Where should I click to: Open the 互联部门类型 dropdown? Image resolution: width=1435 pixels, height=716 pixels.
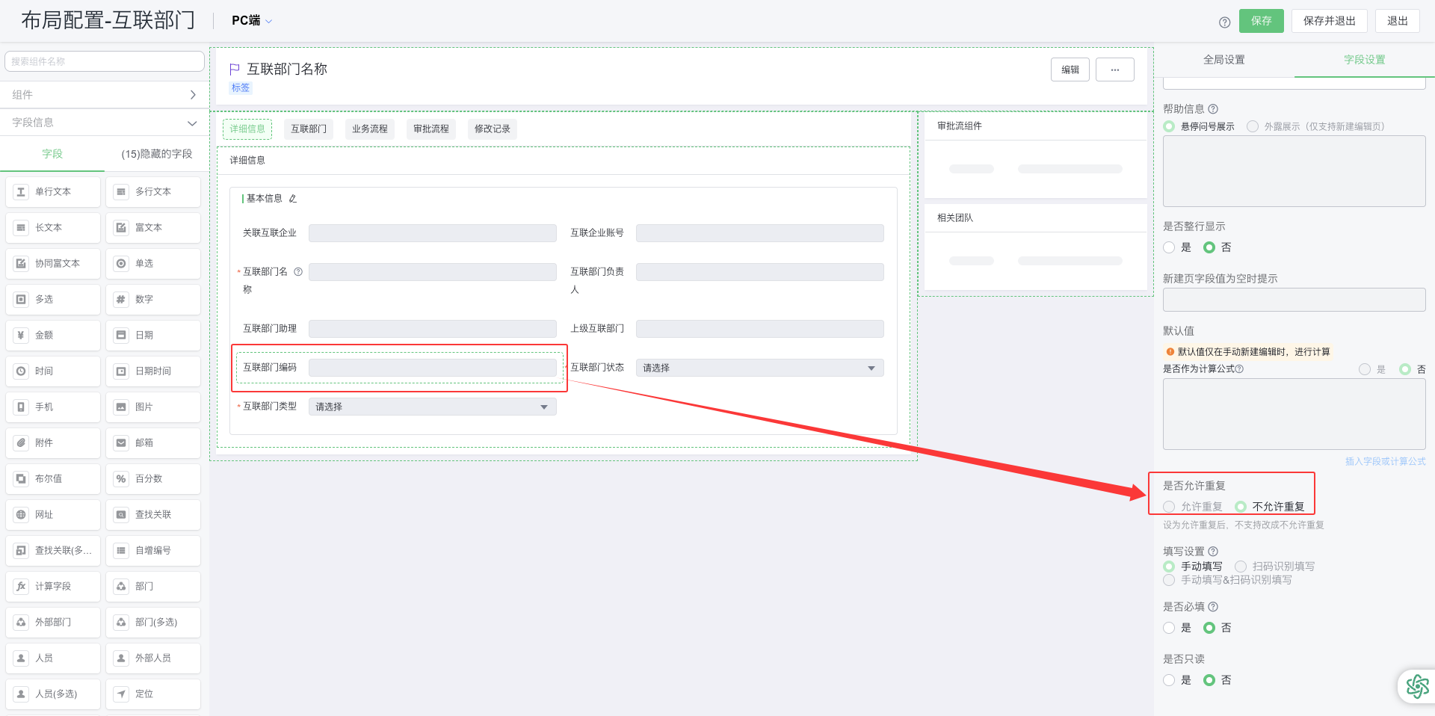click(432, 407)
